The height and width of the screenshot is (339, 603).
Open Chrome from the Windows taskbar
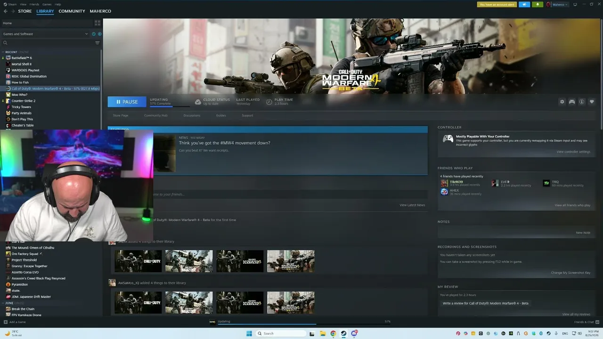click(333, 333)
